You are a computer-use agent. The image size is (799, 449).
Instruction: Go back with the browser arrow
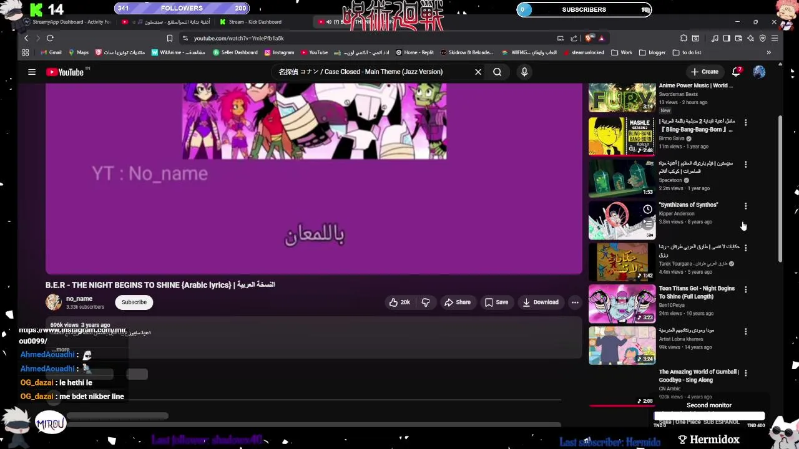(x=26, y=38)
